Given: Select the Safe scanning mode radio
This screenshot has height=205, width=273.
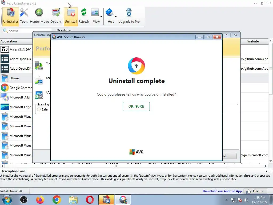Looking at the screenshot, I should [x=39, y=109].
